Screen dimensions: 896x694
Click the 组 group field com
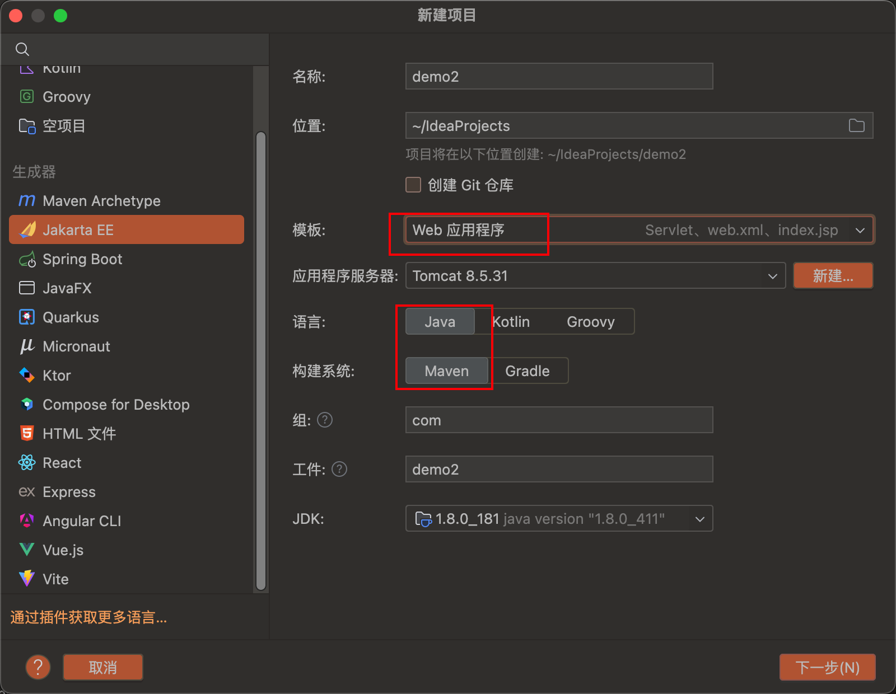pos(559,420)
